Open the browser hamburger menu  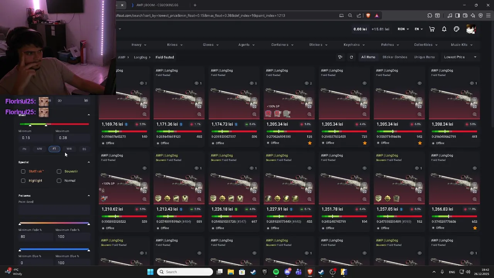click(489, 15)
